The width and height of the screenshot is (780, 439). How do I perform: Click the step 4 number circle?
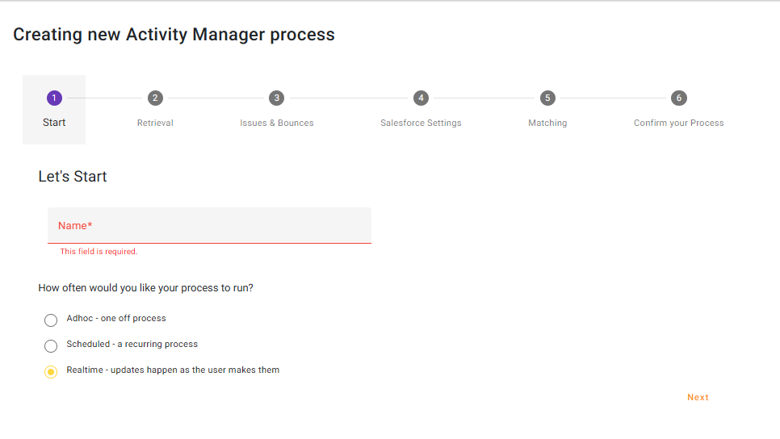(x=421, y=98)
